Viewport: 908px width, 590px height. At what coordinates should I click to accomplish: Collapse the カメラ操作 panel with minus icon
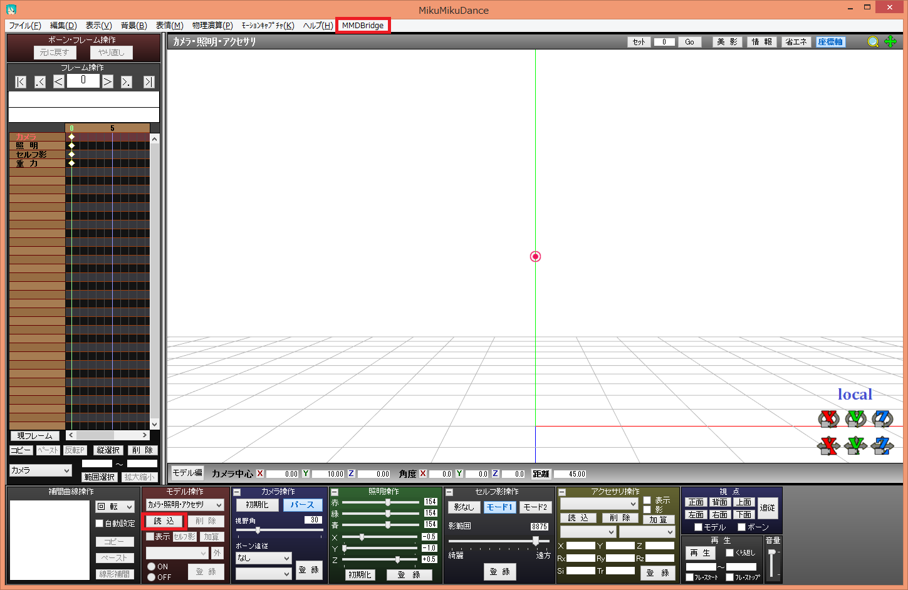(x=237, y=492)
